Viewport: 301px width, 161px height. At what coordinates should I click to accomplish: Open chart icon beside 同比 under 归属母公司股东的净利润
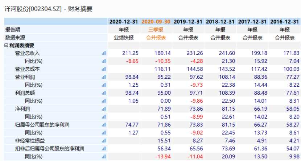click(x=104, y=133)
